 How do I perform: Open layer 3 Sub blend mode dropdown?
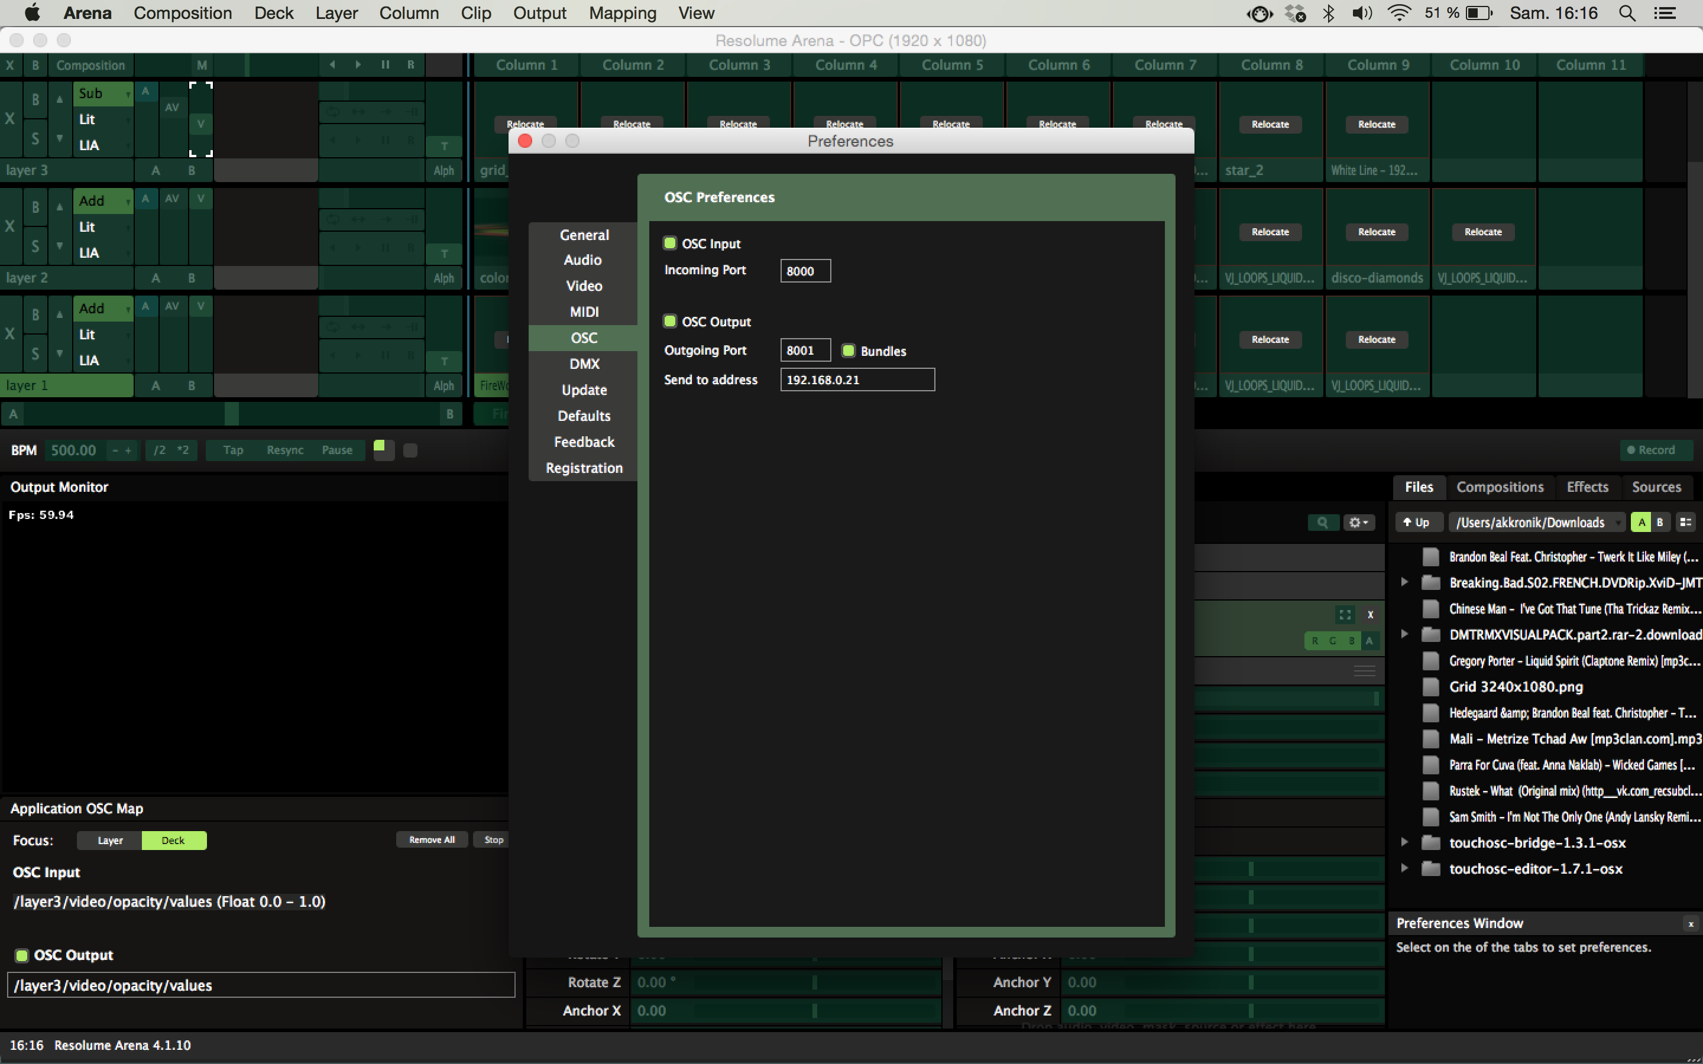click(x=103, y=93)
